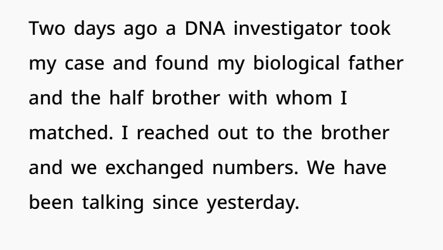Click on the word "Two" at the start
Screen dimensions: 443x250
(x=47, y=28)
